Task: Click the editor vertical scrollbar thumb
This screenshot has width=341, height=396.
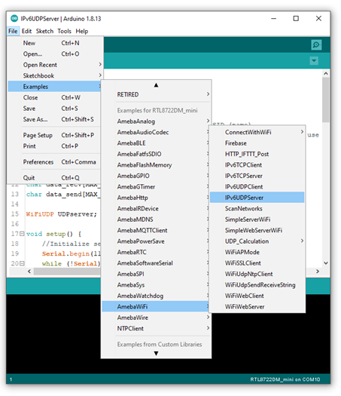Action: point(326,100)
